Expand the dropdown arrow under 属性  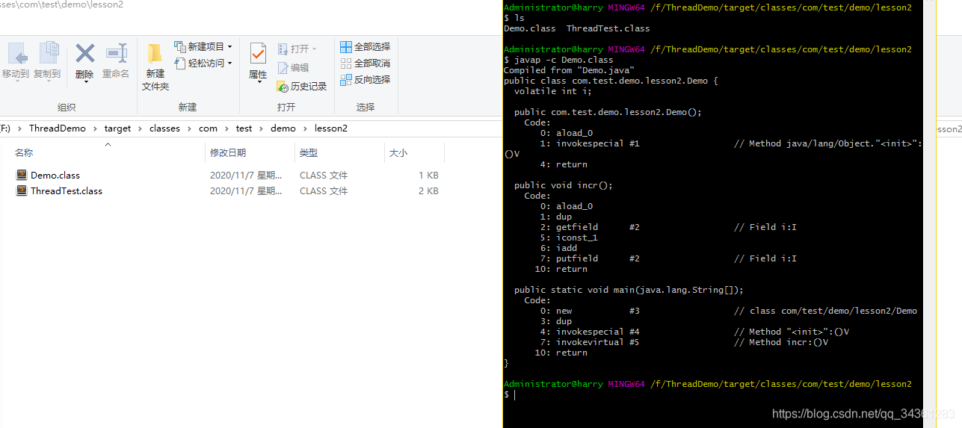[x=259, y=81]
